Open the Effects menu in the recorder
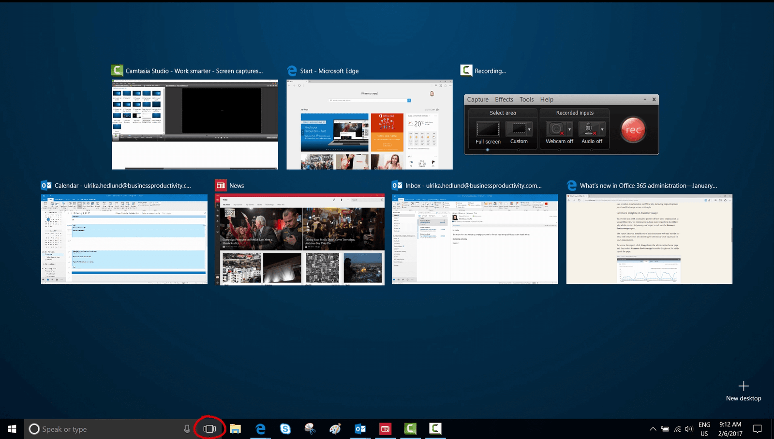Viewport: 774px width, 439px height. pyautogui.click(x=504, y=100)
